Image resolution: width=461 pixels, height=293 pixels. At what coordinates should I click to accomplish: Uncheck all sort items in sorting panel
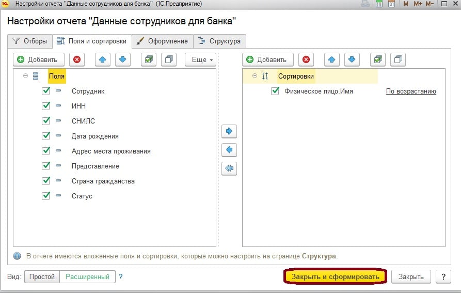coord(398,59)
